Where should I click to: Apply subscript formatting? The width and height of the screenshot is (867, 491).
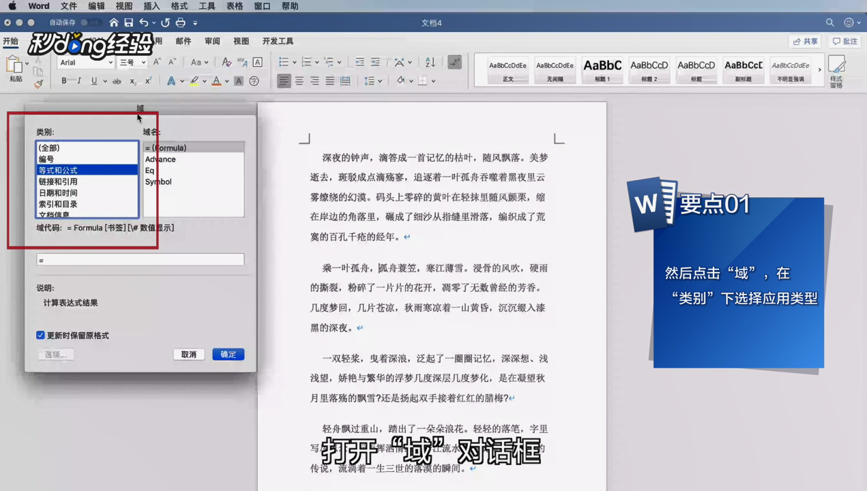click(133, 81)
